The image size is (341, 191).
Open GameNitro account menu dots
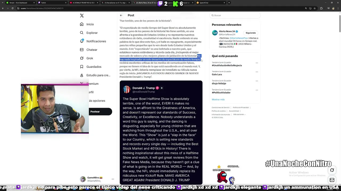(113, 179)
